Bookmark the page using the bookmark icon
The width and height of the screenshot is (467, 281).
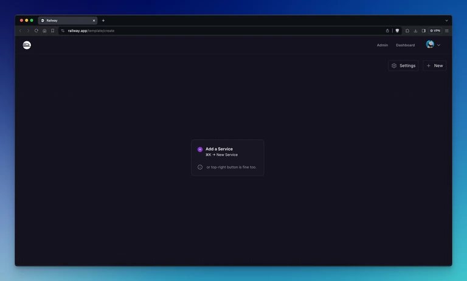pos(53,30)
